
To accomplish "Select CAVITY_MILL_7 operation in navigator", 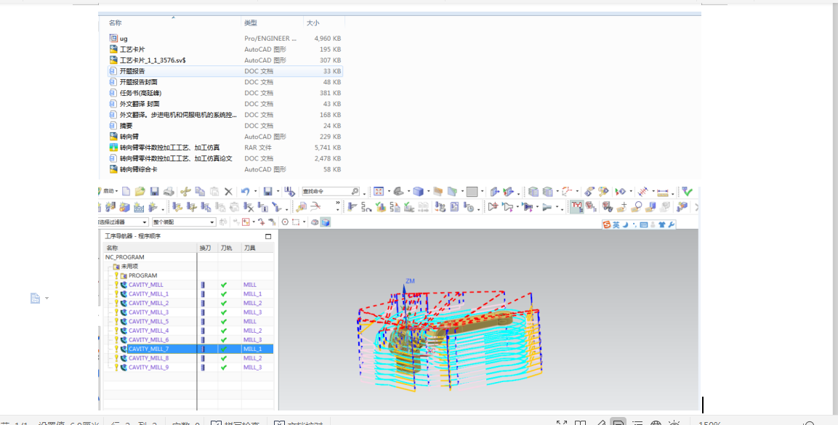I will pyautogui.click(x=148, y=349).
